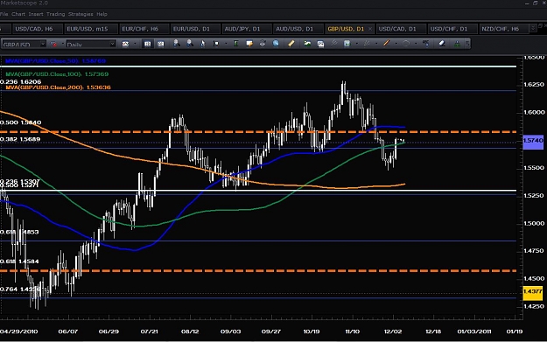This screenshot has height=342, width=547.
Task: Click the save chart image icon
Action: point(320,44)
